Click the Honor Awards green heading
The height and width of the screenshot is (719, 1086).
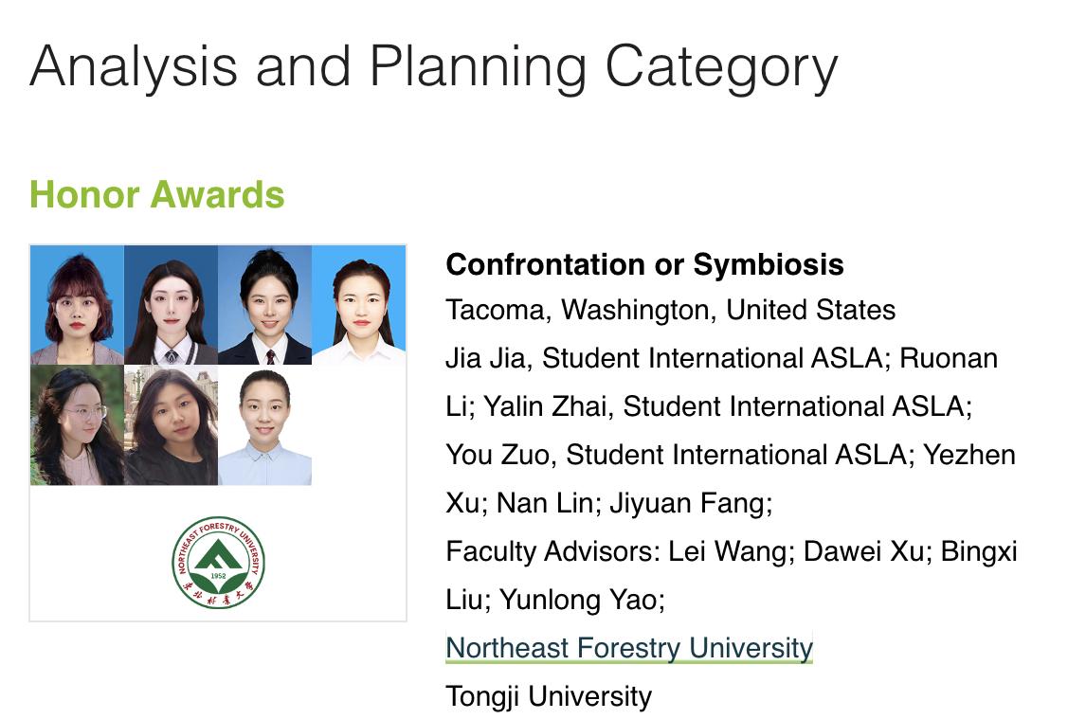coord(156,195)
